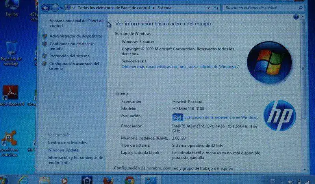Click the volume speaker tray icon
This screenshot has width=315, height=184.
coord(291,182)
